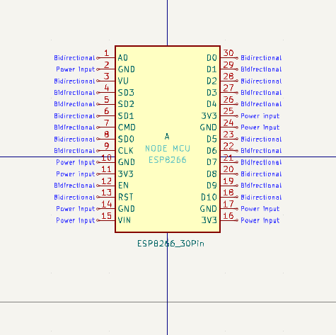Select the D7 pin label
Screen dimensions: 336x335
(212, 162)
